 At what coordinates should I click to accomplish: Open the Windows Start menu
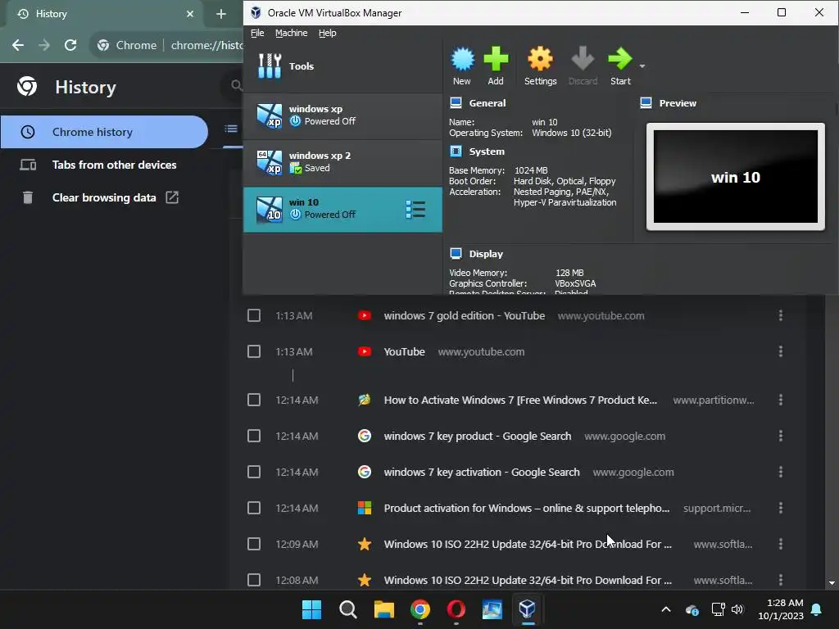[x=311, y=609]
